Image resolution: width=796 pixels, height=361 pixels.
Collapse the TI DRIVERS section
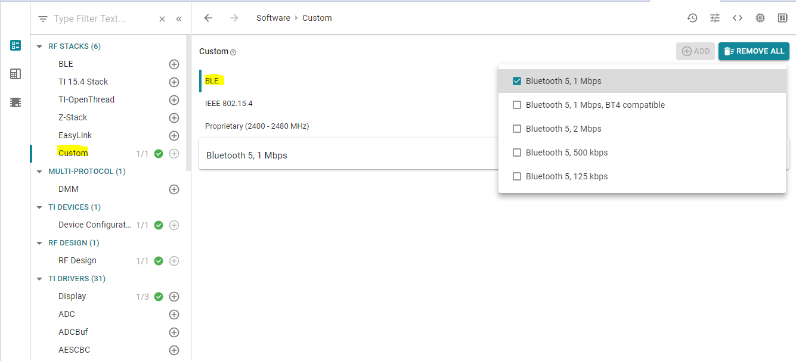[39, 278]
